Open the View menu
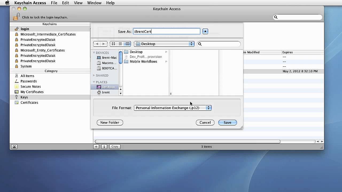 (78, 3)
